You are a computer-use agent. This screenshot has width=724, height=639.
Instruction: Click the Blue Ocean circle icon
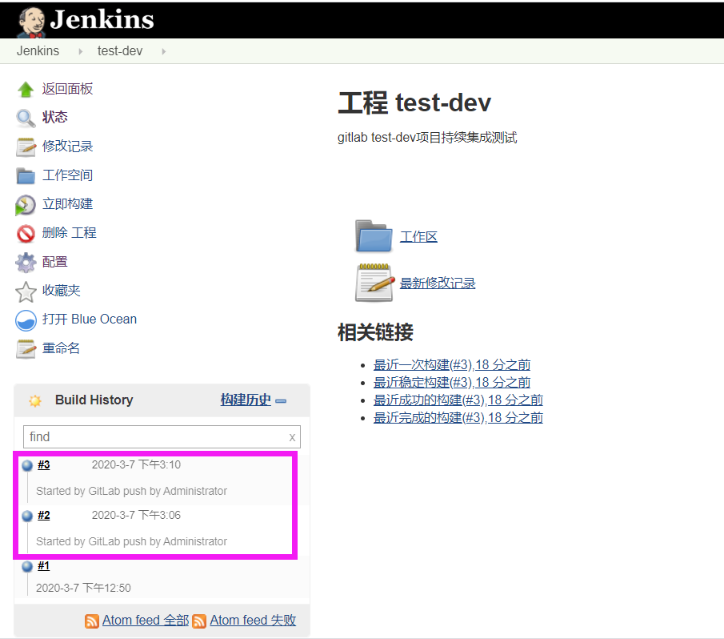point(26,320)
